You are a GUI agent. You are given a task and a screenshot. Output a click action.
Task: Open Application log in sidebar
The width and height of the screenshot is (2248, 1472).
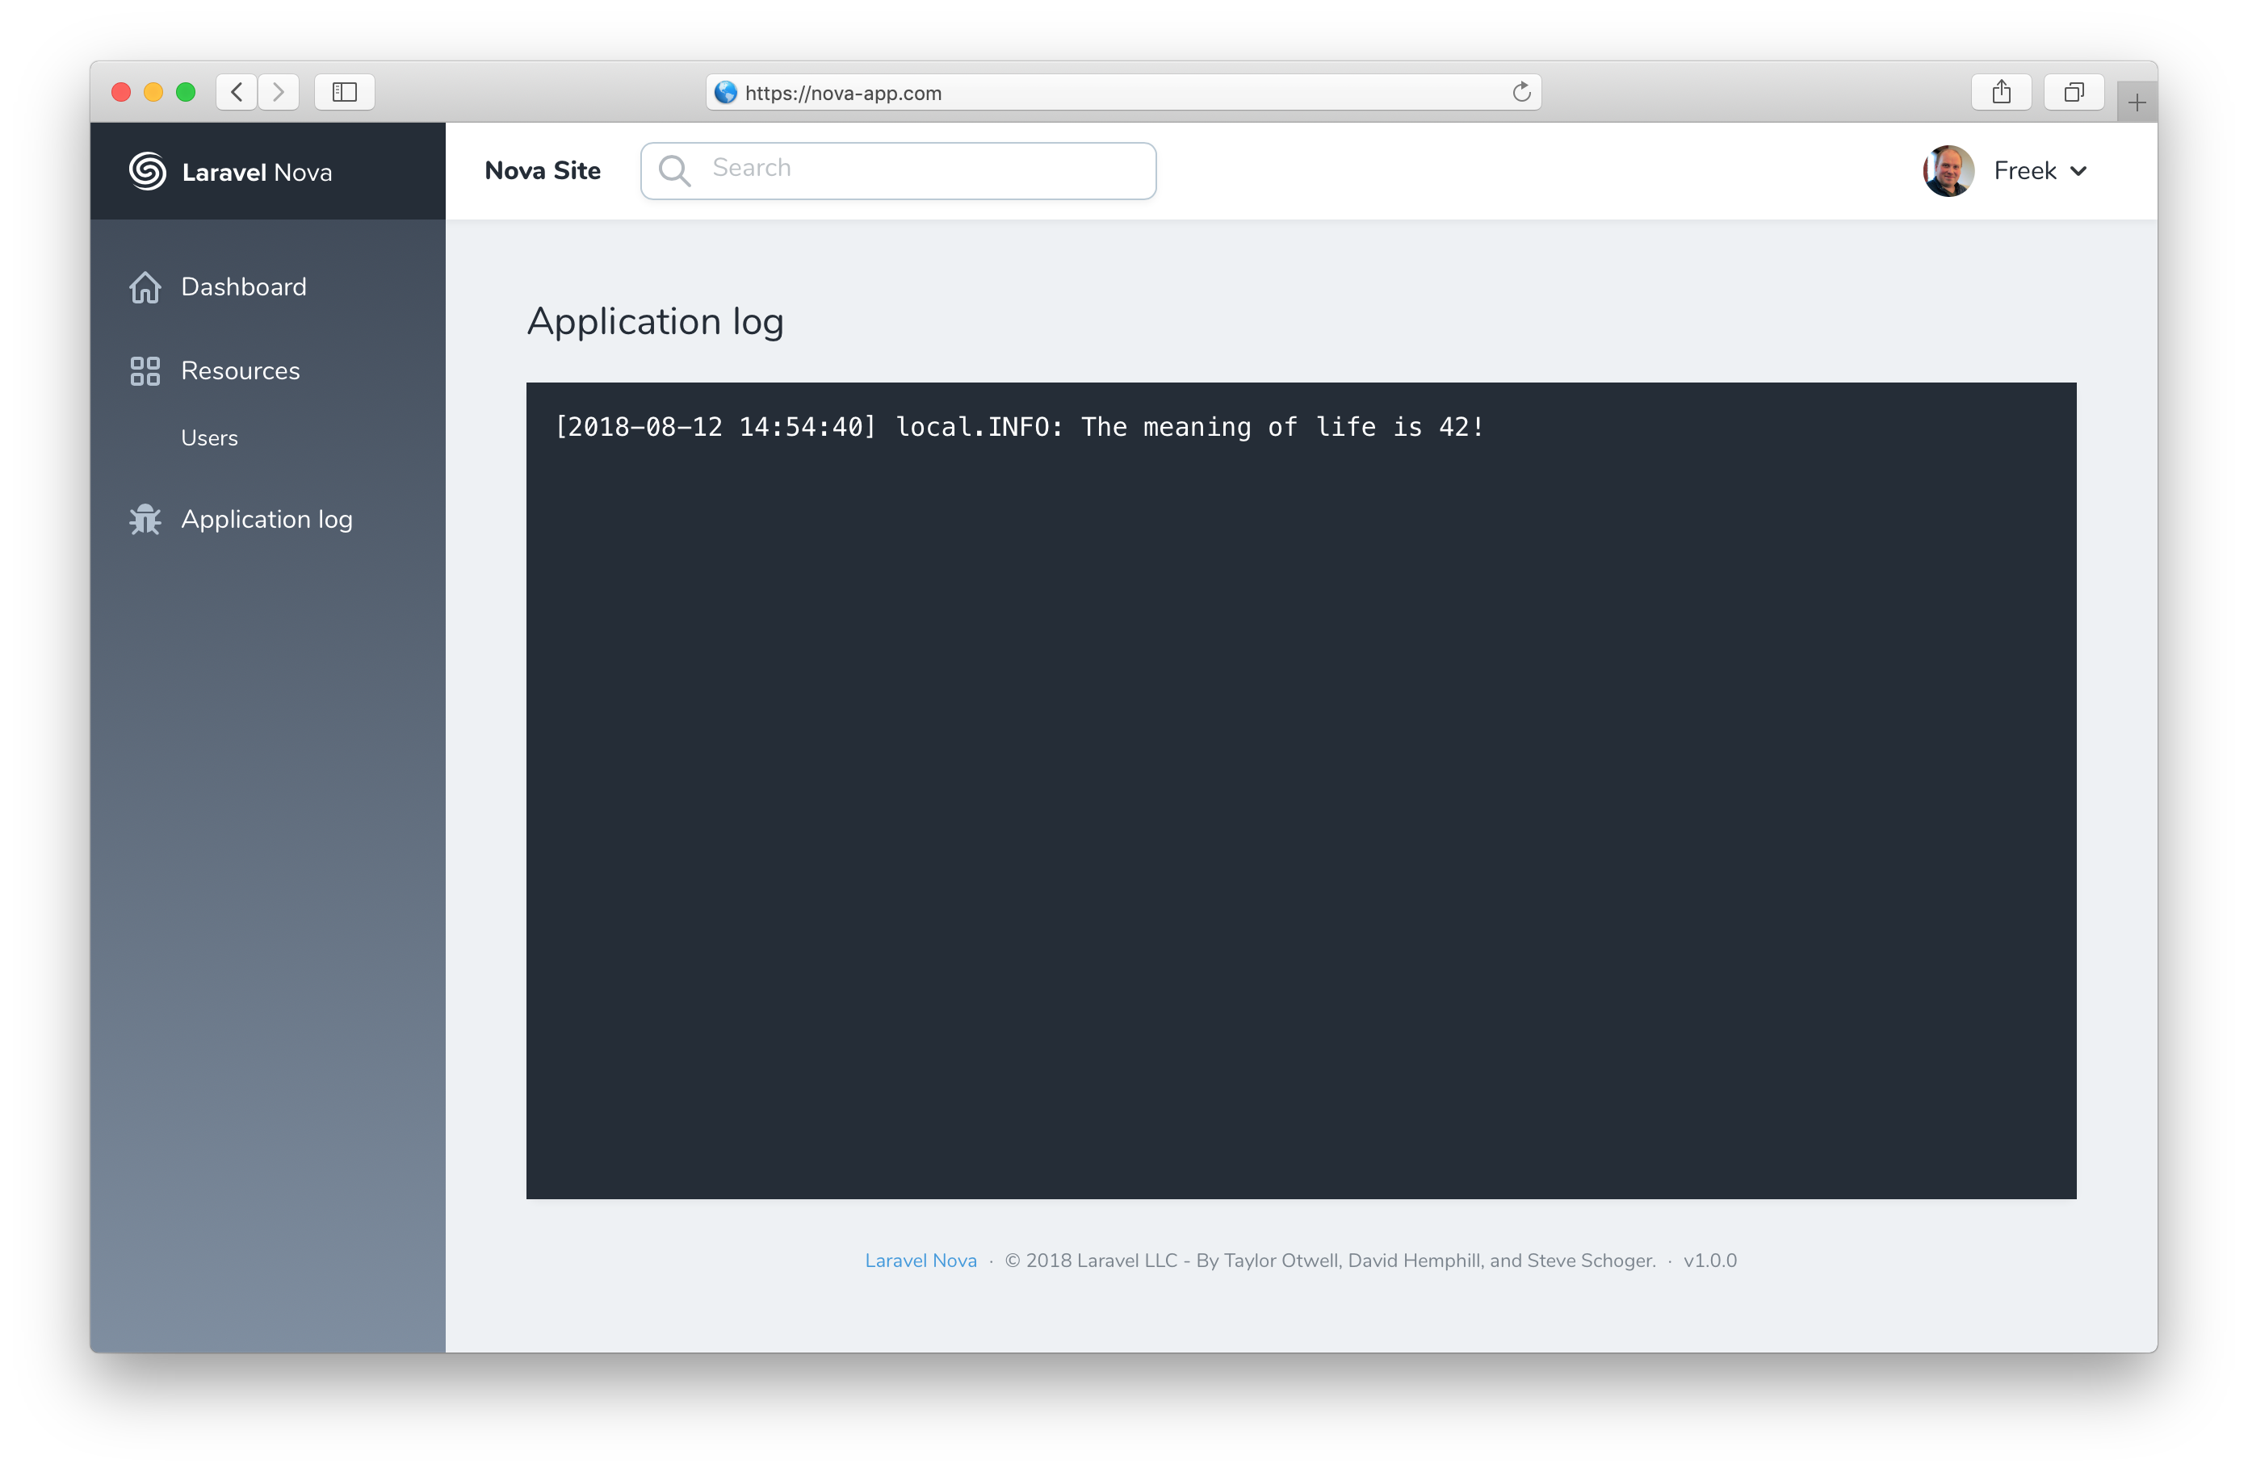(x=267, y=519)
